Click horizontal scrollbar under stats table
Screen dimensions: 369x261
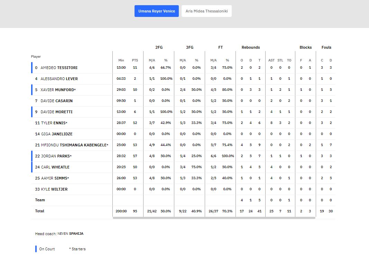(214, 218)
